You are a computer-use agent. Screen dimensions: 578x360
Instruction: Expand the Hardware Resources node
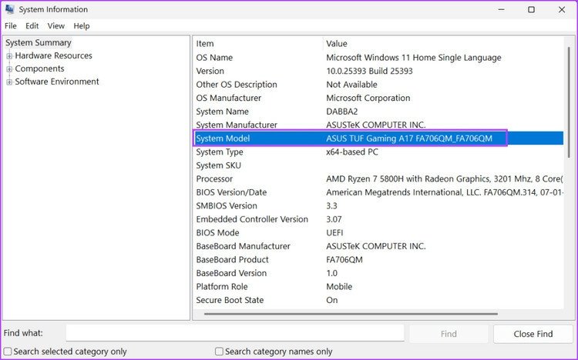pos(9,56)
